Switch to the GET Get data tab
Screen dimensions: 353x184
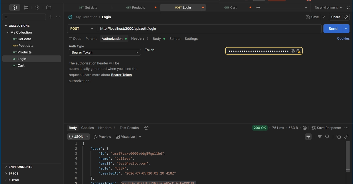tap(88, 8)
